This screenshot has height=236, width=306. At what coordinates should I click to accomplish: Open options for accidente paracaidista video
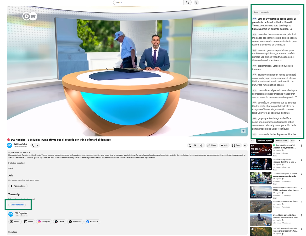point(301,215)
